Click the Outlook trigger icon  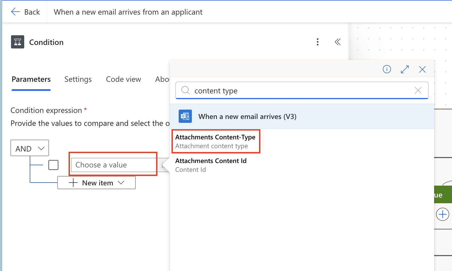pos(185,116)
